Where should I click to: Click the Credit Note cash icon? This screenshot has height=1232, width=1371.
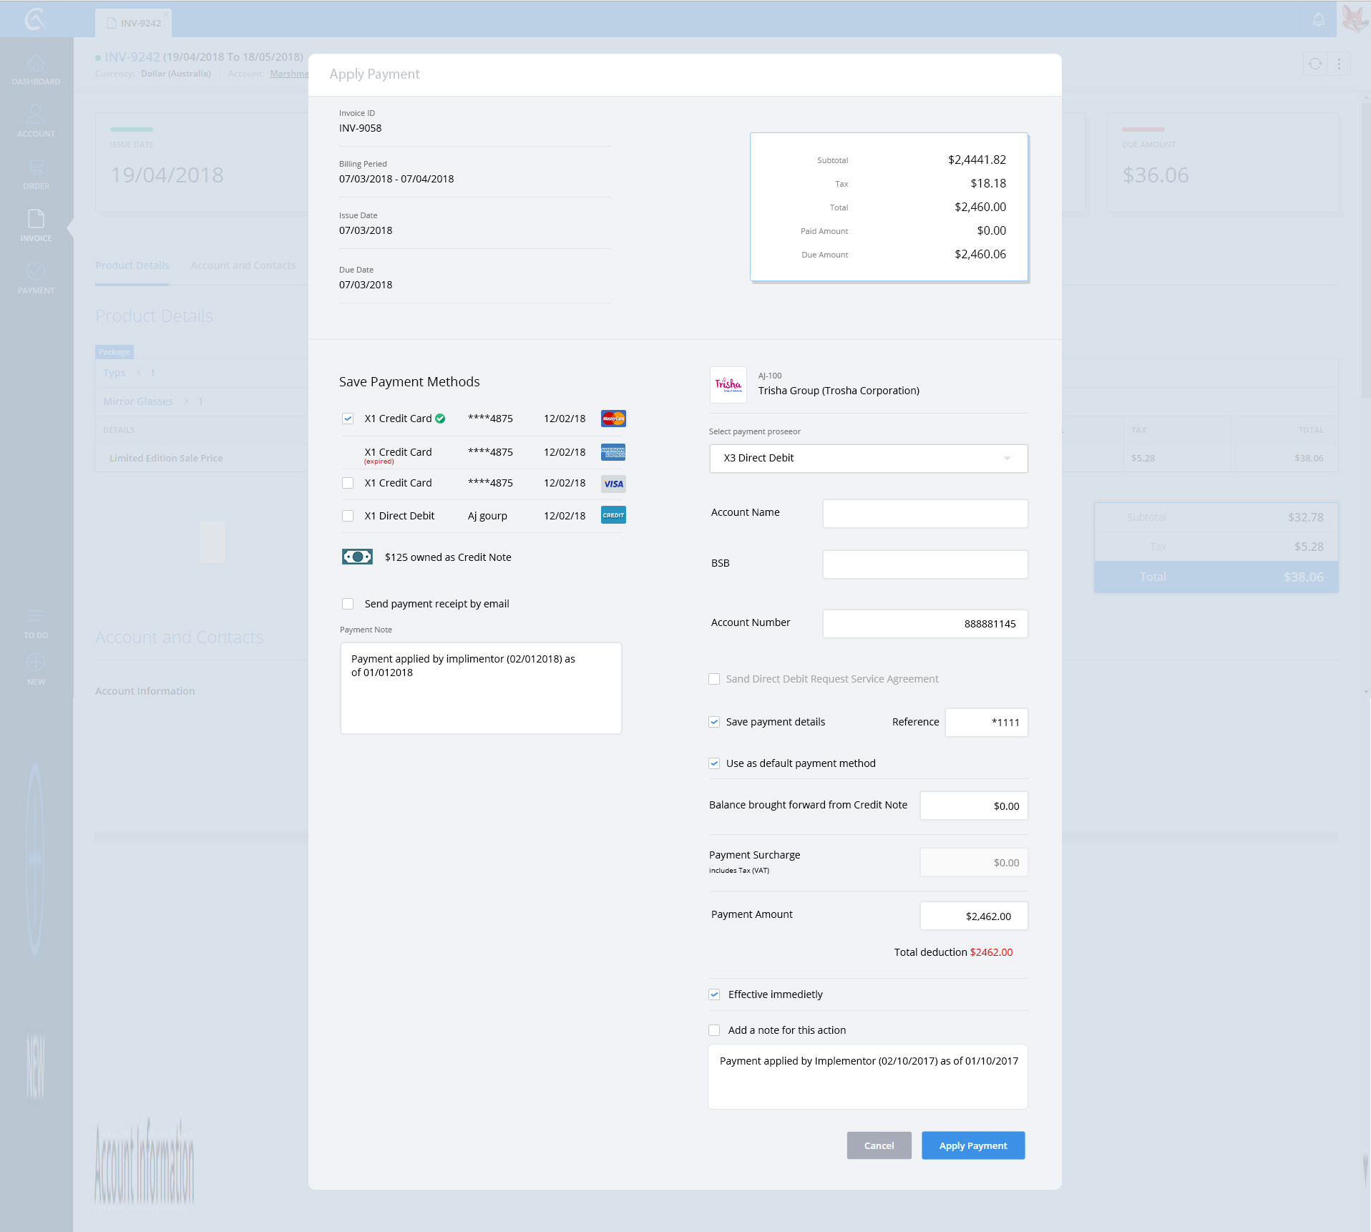tap(357, 557)
